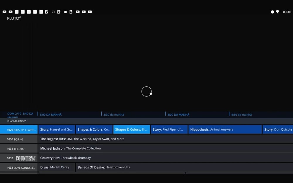Open the Do Not Disturb status icon
The width and height of the screenshot is (293, 183).
pyautogui.click(x=272, y=12)
